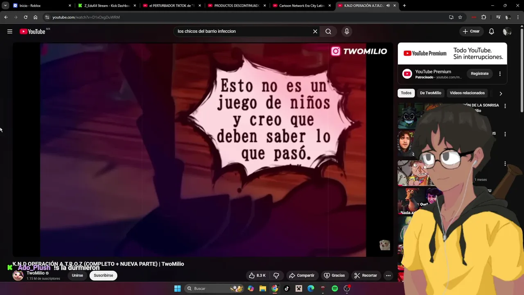Clear the search query with X
524x295 pixels.
315,32
